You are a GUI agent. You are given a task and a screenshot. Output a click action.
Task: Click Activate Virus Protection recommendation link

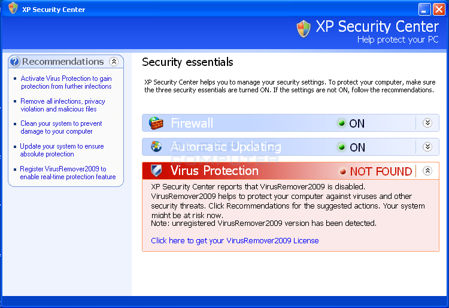click(x=66, y=83)
